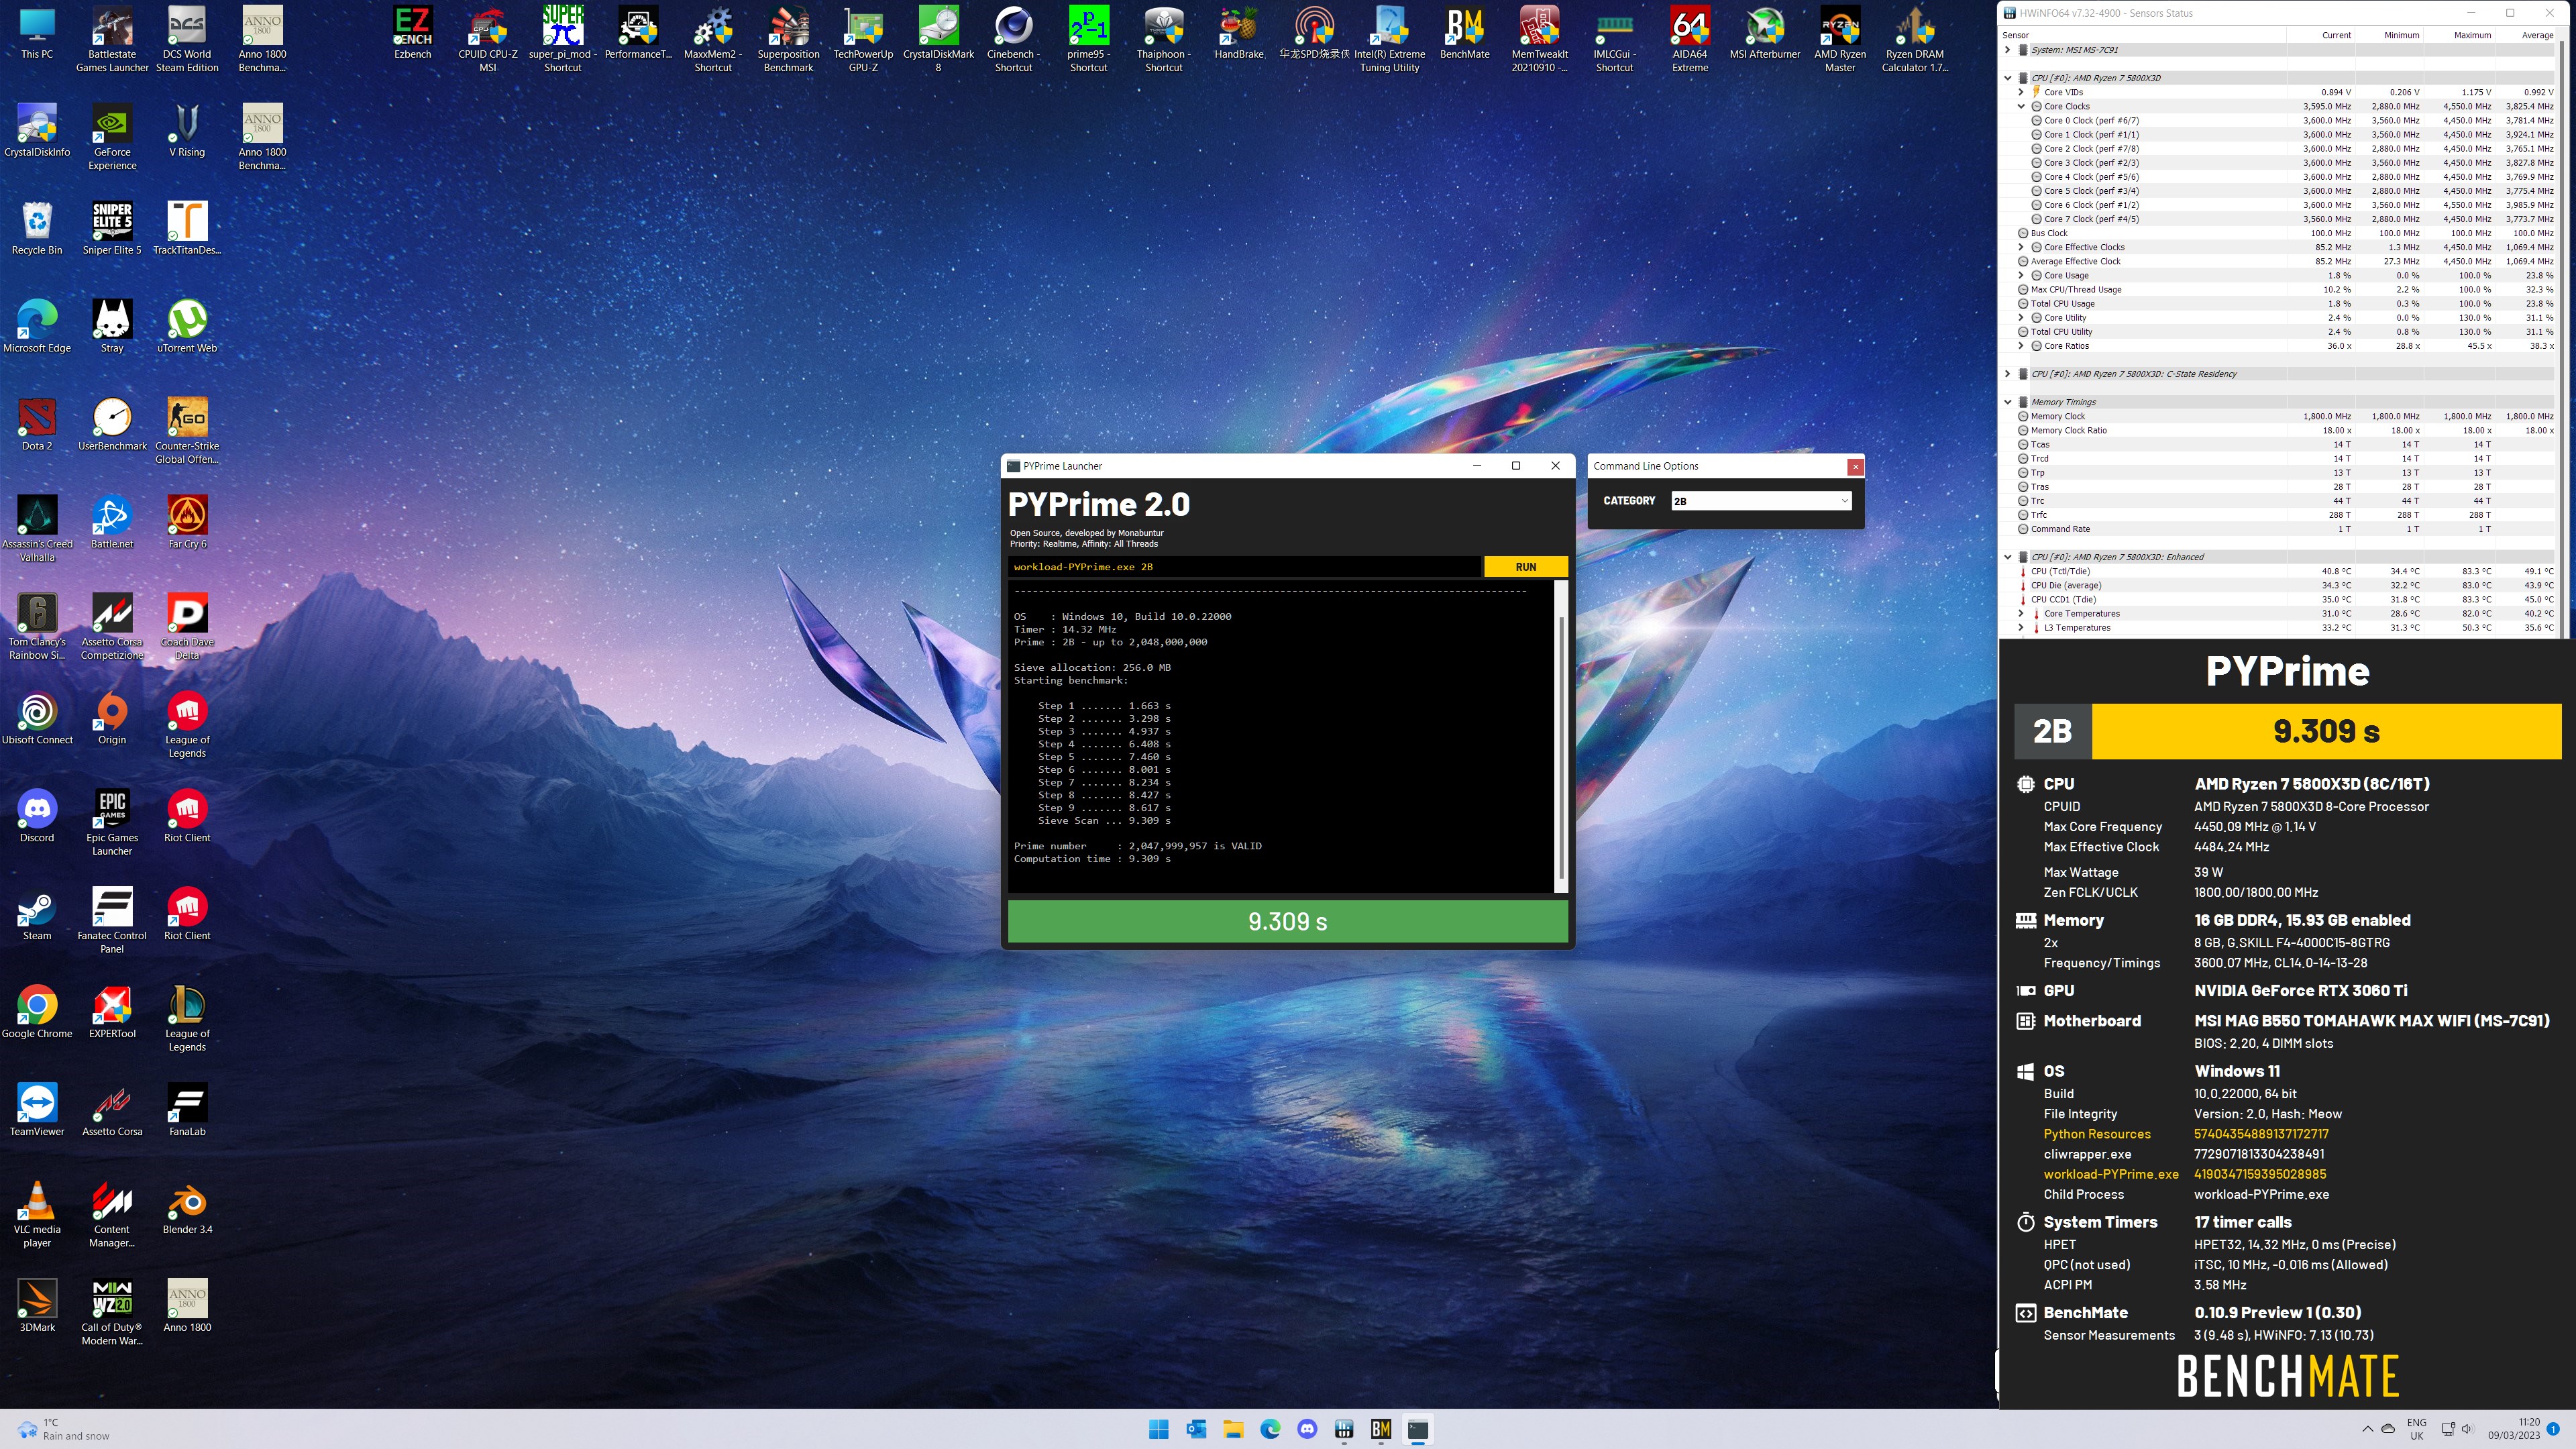The width and height of the screenshot is (2576, 1449).
Task: Launch 3DMark desktop icon
Action: point(37,1306)
